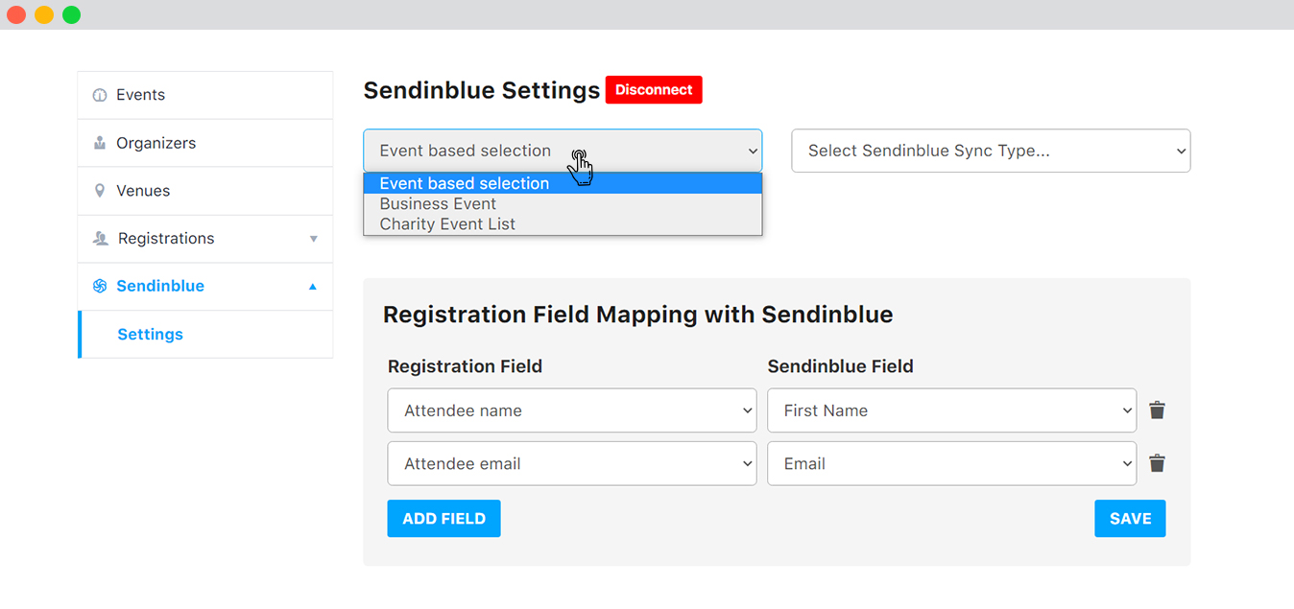Go to the Sendinblue Settings submenu
1294x609 pixels.
[x=205, y=334]
